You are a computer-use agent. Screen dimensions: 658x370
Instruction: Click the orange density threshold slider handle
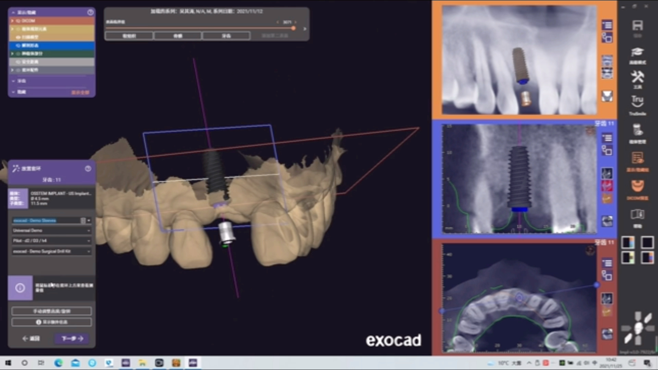293,28
